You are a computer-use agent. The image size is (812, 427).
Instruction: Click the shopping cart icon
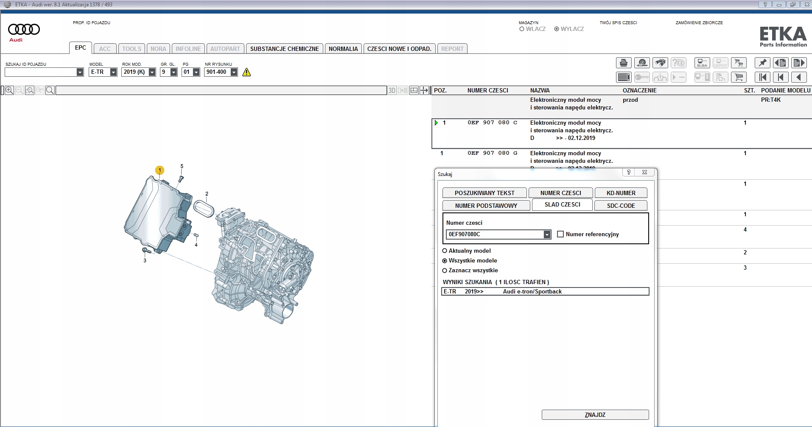[739, 77]
